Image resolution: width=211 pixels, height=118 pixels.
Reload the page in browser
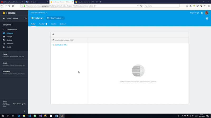tap(9, 6)
